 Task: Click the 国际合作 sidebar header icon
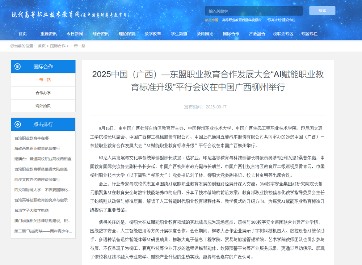[x=17, y=67]
